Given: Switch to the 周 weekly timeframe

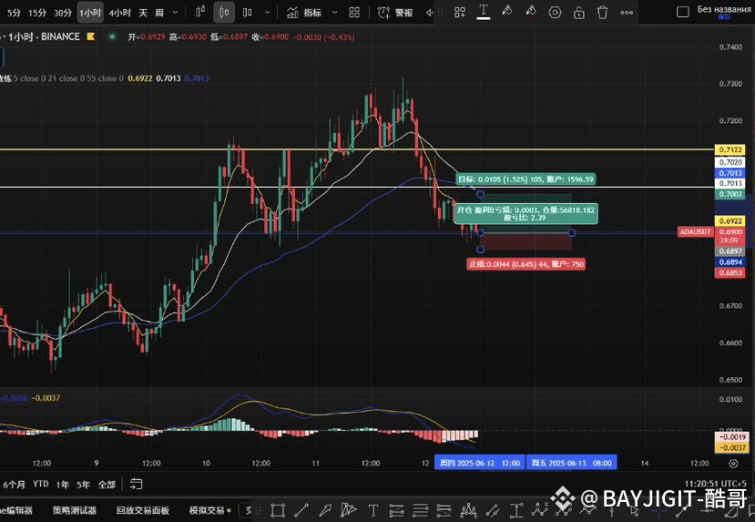Looking at the screenshot, I should point(159,13).
